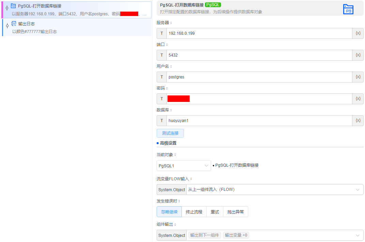
Task: Click the PgSQL folder icon at top right
Action: pos(348,9)
